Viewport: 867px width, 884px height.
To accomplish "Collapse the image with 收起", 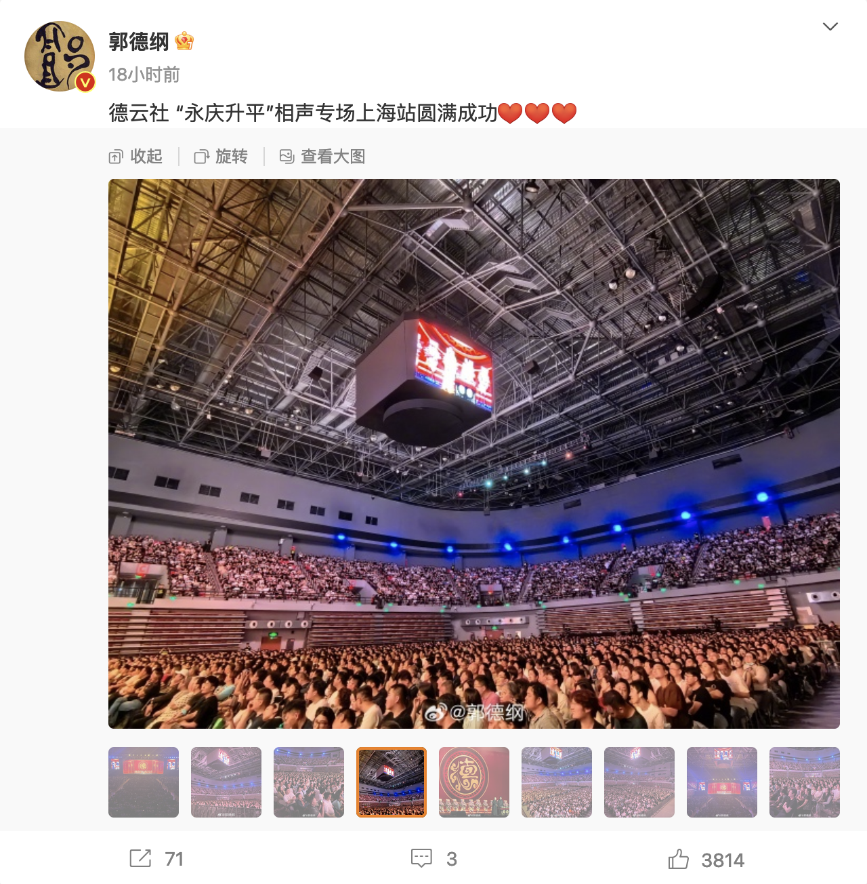I will point(135,157).
